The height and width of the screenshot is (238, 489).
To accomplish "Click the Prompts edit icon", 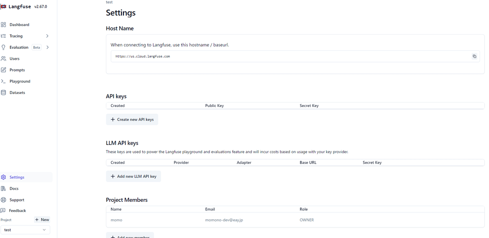I will (3, 70).
